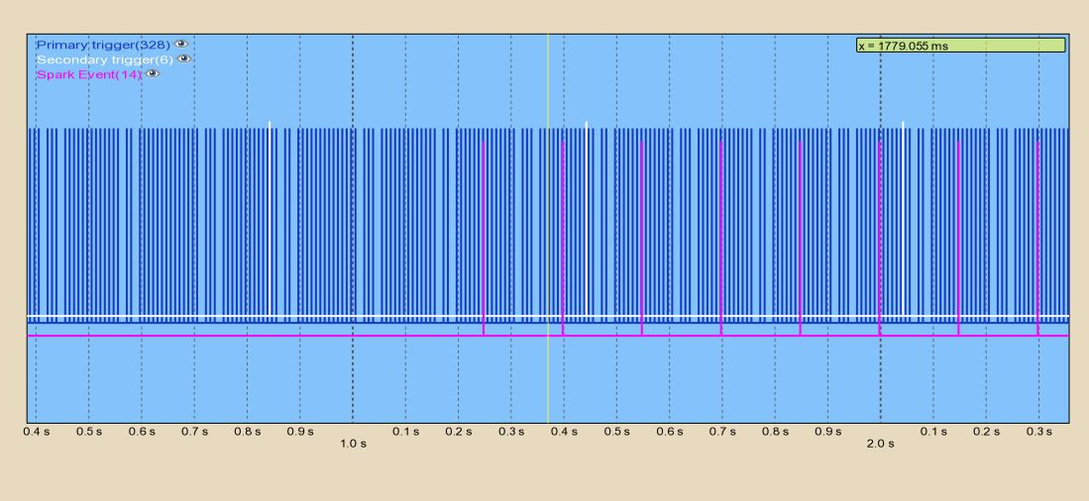Image resolution: width=1089 pixels, height=501 pixels.
Task: Select the Secondary trigger(6) legend label
Action: [x=105, y=59]
